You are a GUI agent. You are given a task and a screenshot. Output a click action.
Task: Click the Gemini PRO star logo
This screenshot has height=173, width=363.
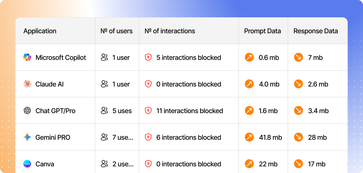coord(27,137)
